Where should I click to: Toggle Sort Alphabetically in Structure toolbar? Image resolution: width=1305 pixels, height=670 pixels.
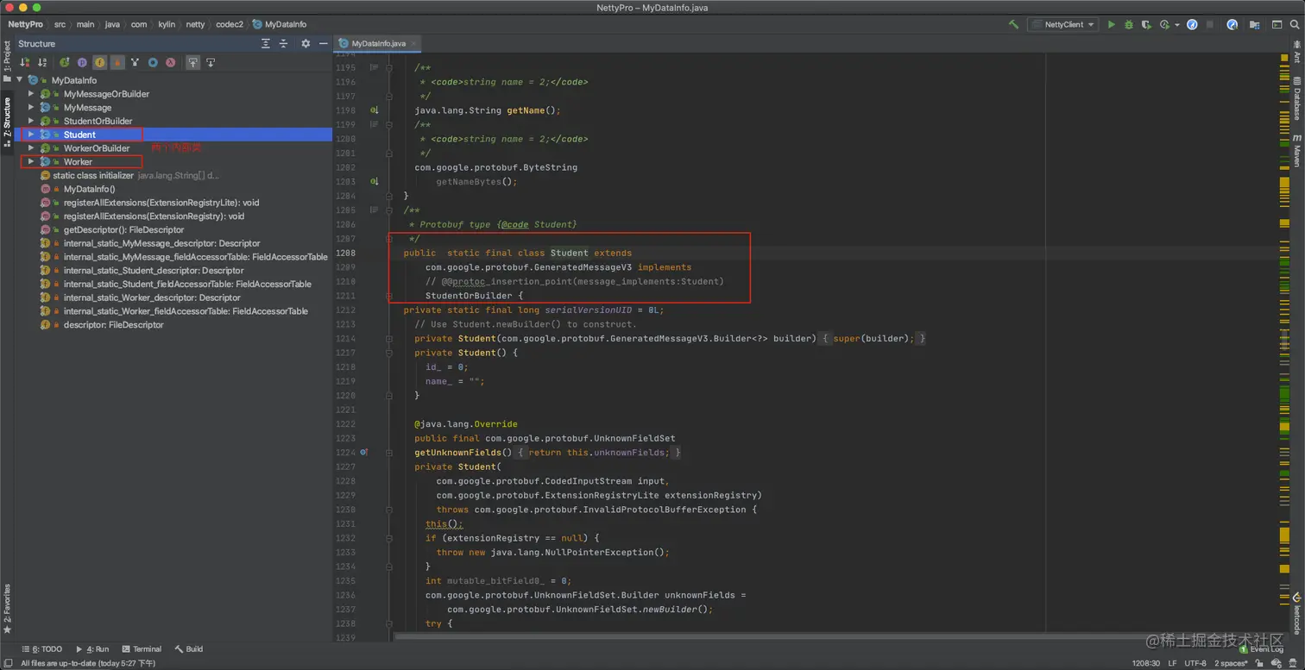[41, 63]
